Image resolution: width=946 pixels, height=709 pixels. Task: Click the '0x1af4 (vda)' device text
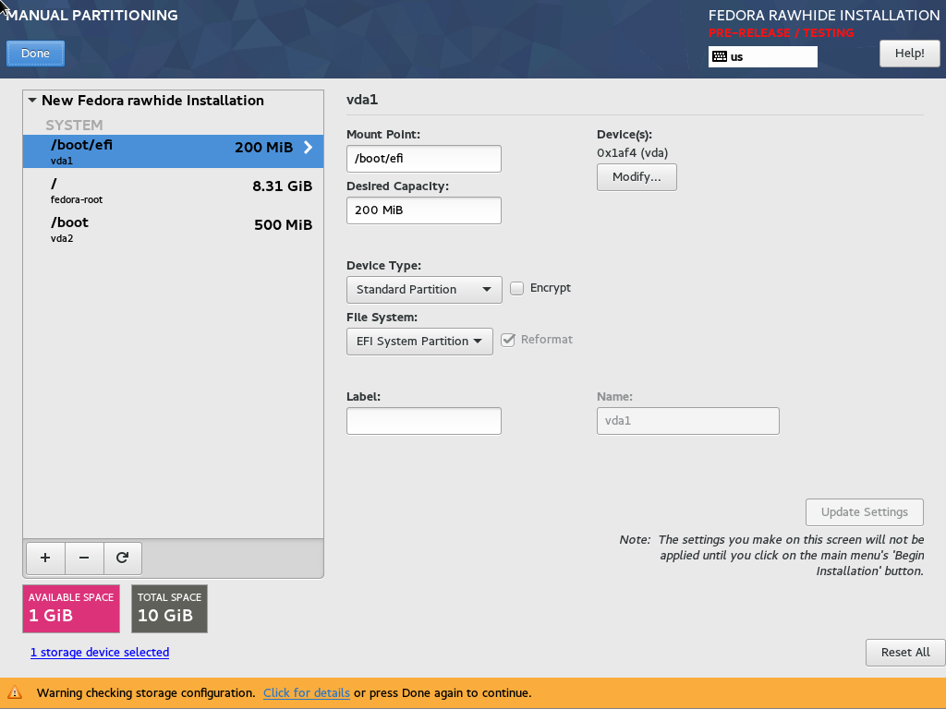point(632,153)
